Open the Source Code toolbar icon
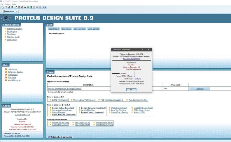The width and height of the screenshot is (231, 142). (x=37, y=7)
